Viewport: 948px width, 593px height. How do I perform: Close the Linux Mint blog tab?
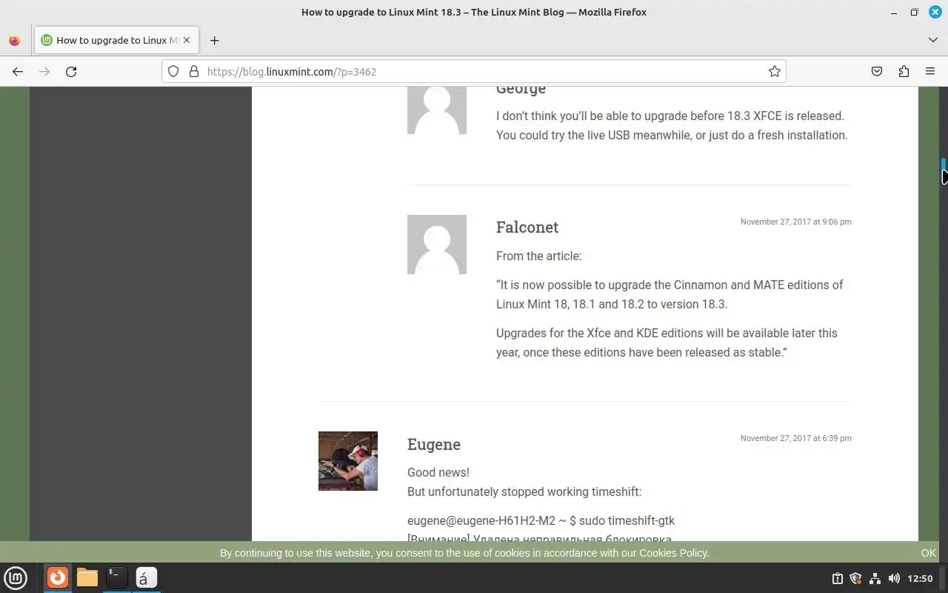(x=187, y=40)
